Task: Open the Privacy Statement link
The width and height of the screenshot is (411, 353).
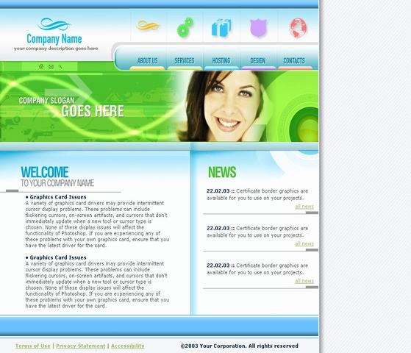Action: point(80,346)
